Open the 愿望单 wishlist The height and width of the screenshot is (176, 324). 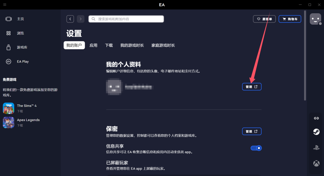click(x=264, y=19)
